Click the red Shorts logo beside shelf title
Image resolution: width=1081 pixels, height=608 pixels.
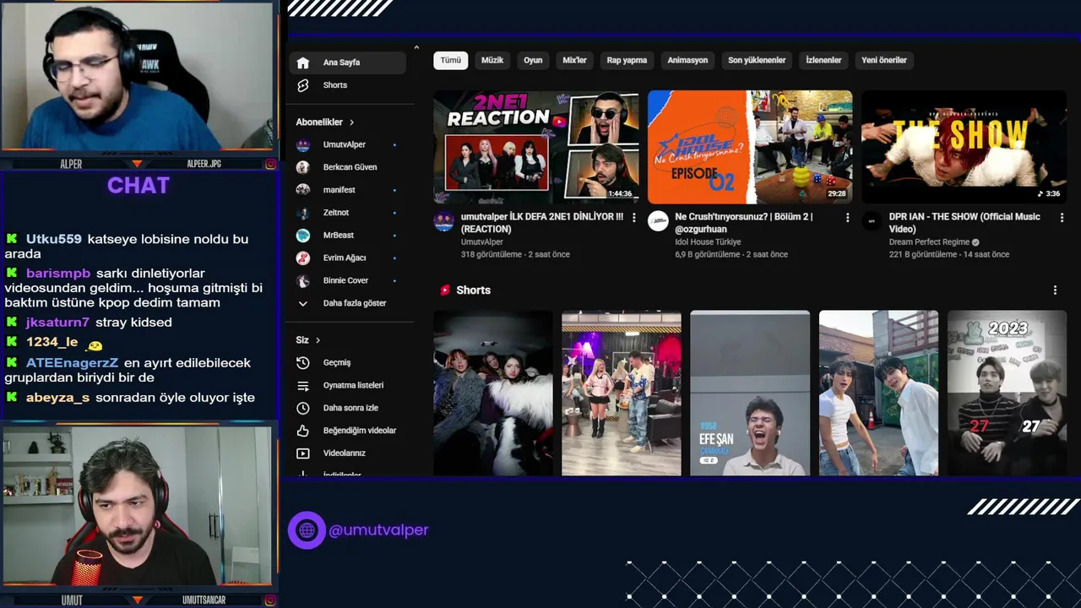pos(445,290)
